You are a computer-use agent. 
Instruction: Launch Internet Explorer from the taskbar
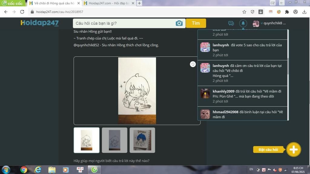click(38, 170)
